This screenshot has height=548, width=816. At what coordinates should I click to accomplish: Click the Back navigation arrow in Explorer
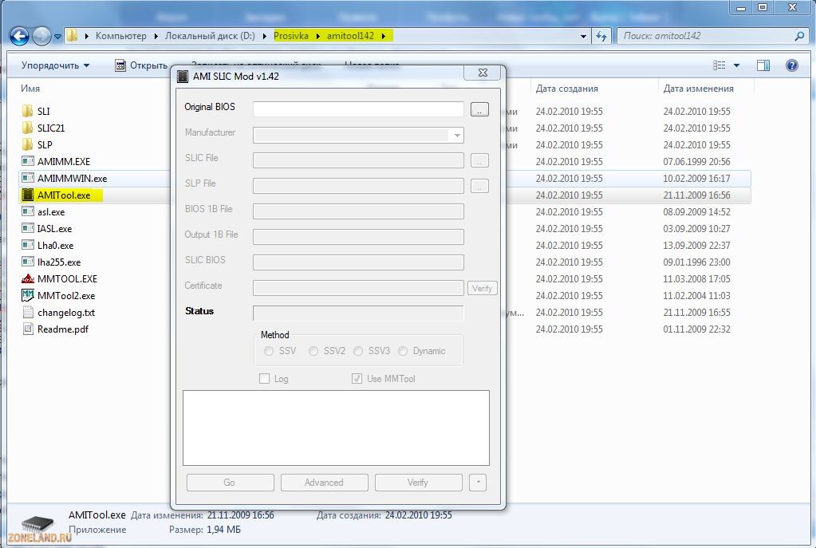[20, 36]
